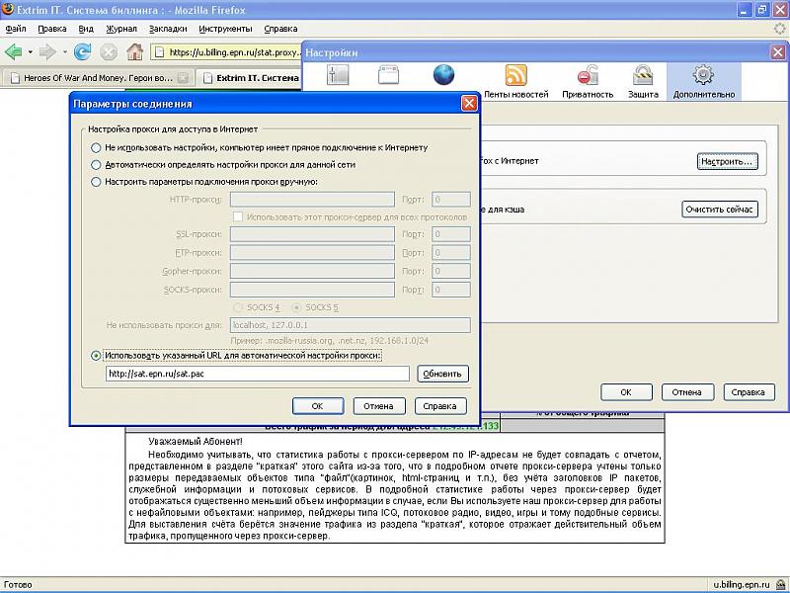The image size is (790, 593).
Task: Open the Home page icon
Action: pyautogui.click(x=134, y=51)
